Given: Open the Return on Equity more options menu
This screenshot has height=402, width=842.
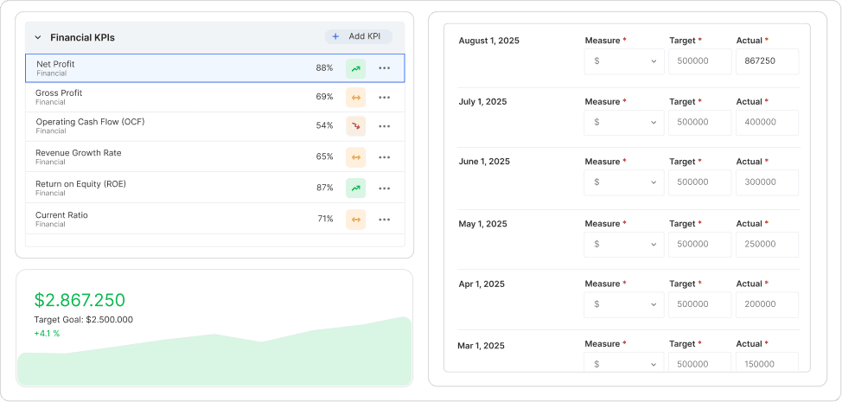Looking at the screenshot, I should coord(384,188).
